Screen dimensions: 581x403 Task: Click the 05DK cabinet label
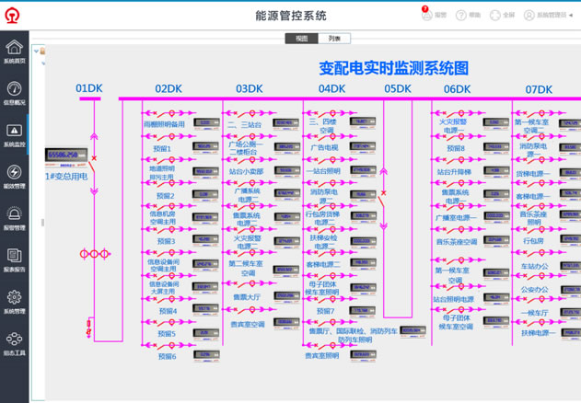click(398, 89)
